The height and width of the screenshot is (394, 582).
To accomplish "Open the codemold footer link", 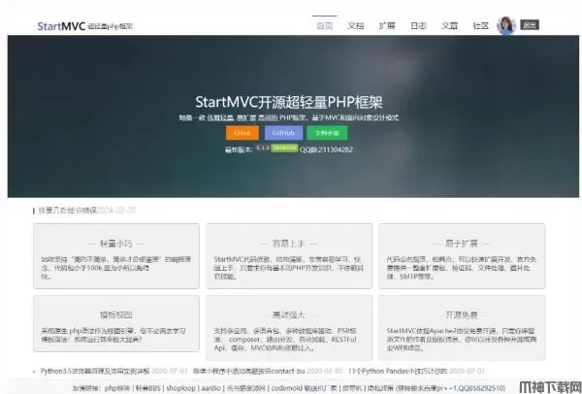I will (x=287, y=388).
